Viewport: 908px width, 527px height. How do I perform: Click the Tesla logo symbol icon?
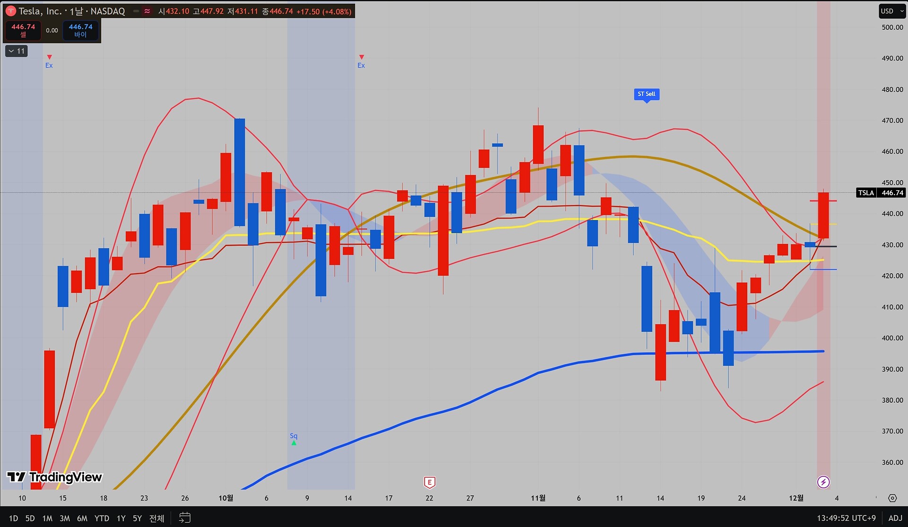10,11
